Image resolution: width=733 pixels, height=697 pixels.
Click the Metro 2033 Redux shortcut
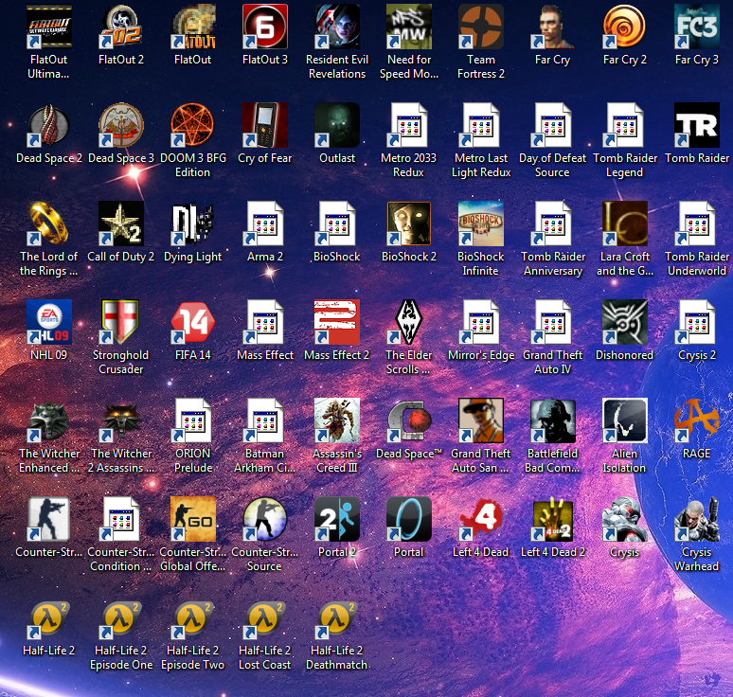point(408,126)
